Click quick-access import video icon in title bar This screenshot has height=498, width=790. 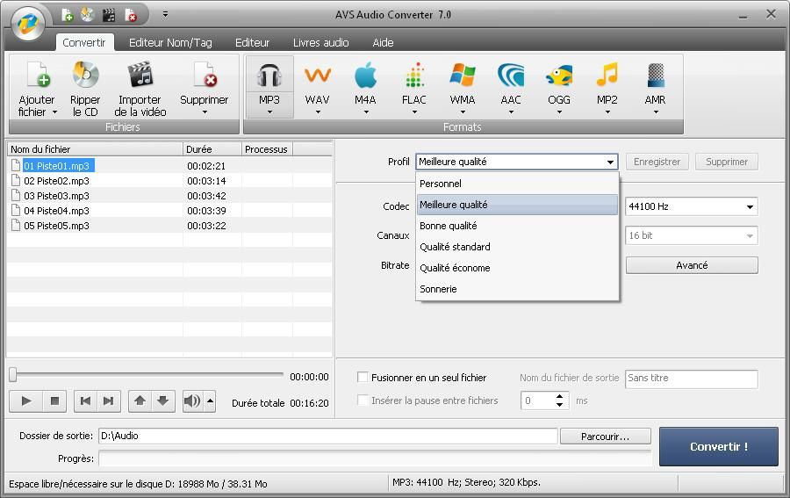[108, 15]
